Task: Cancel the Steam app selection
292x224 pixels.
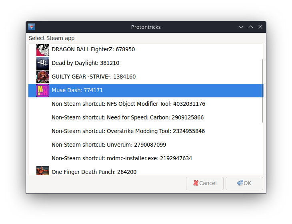Action: 205,184
